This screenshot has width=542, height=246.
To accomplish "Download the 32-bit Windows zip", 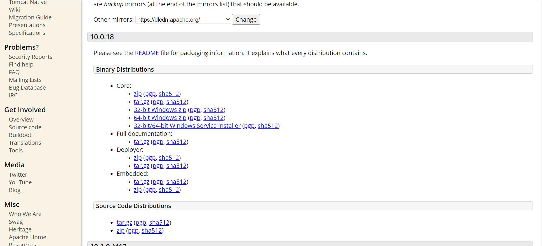I will [x=160, y=110].
